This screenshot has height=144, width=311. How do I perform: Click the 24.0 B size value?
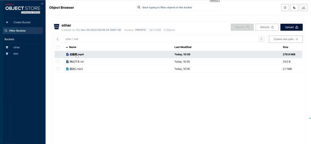point(287,62)
